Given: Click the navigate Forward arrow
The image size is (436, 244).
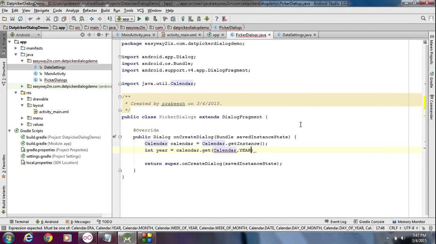Looking at the screenshot, I should [x=99, y=19].
